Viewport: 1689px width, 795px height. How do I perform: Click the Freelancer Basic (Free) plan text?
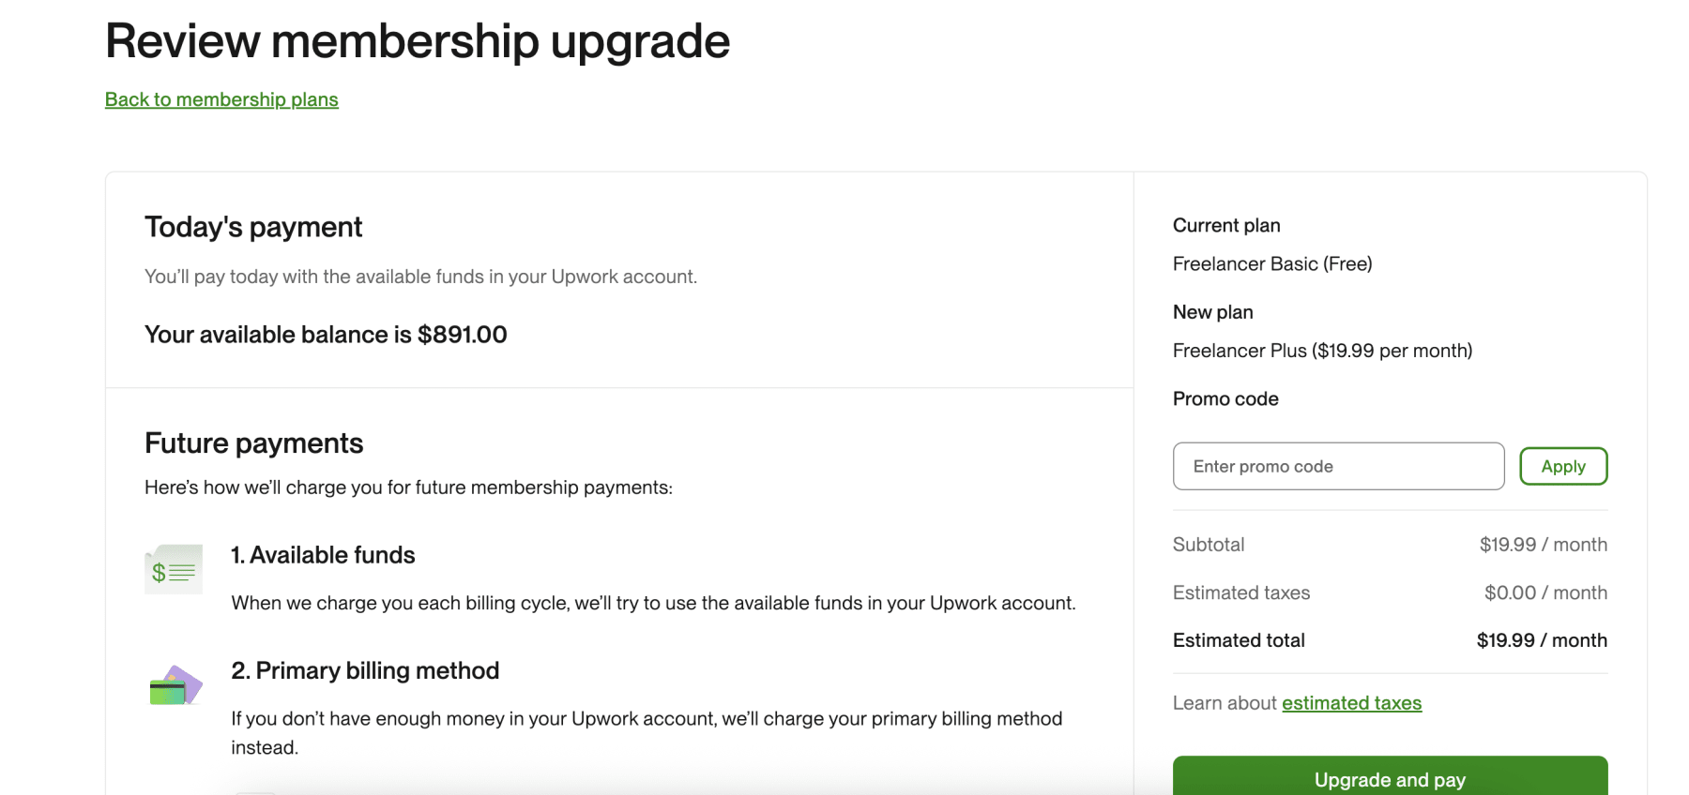point(1271,263)
